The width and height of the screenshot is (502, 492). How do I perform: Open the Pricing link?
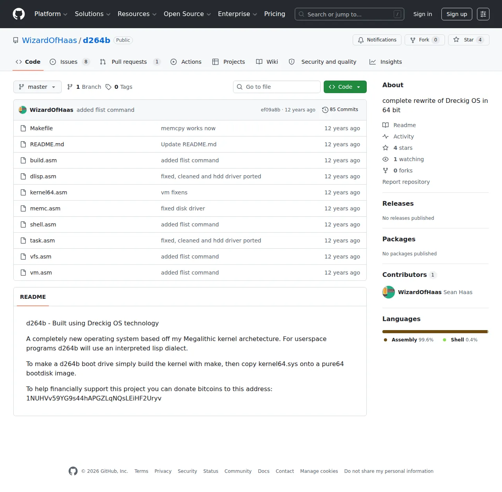pos(274,14)
